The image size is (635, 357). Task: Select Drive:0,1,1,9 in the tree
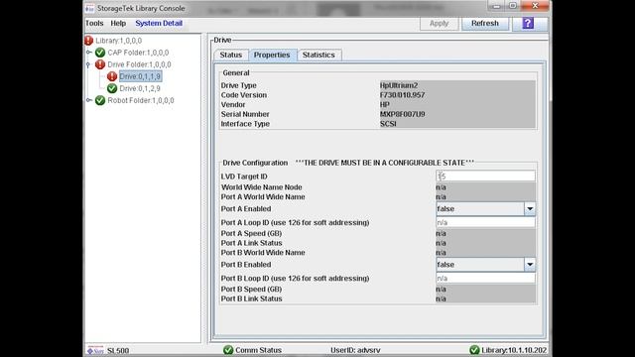[x=140, y=76]
